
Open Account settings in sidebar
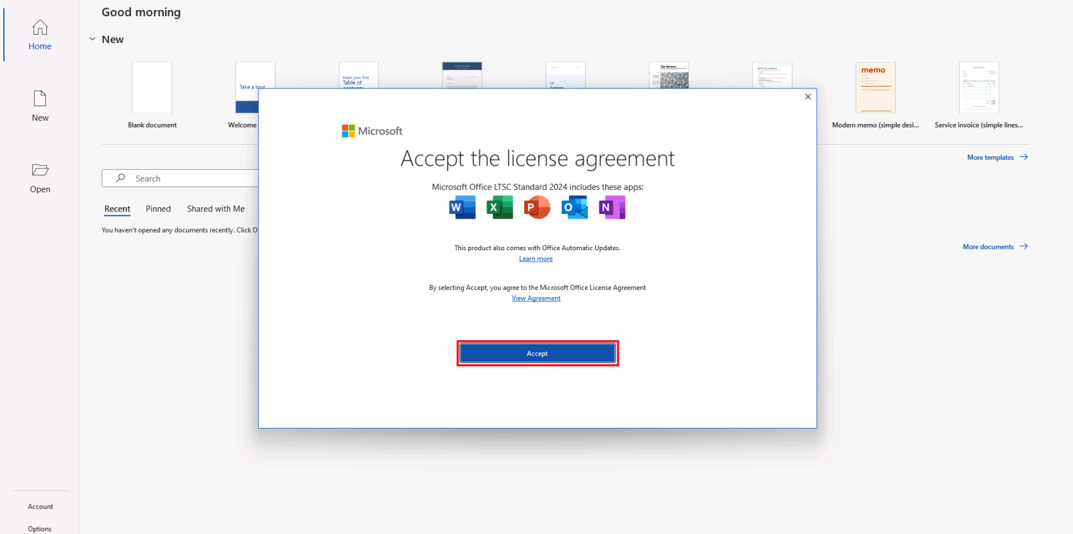(40, 506)
